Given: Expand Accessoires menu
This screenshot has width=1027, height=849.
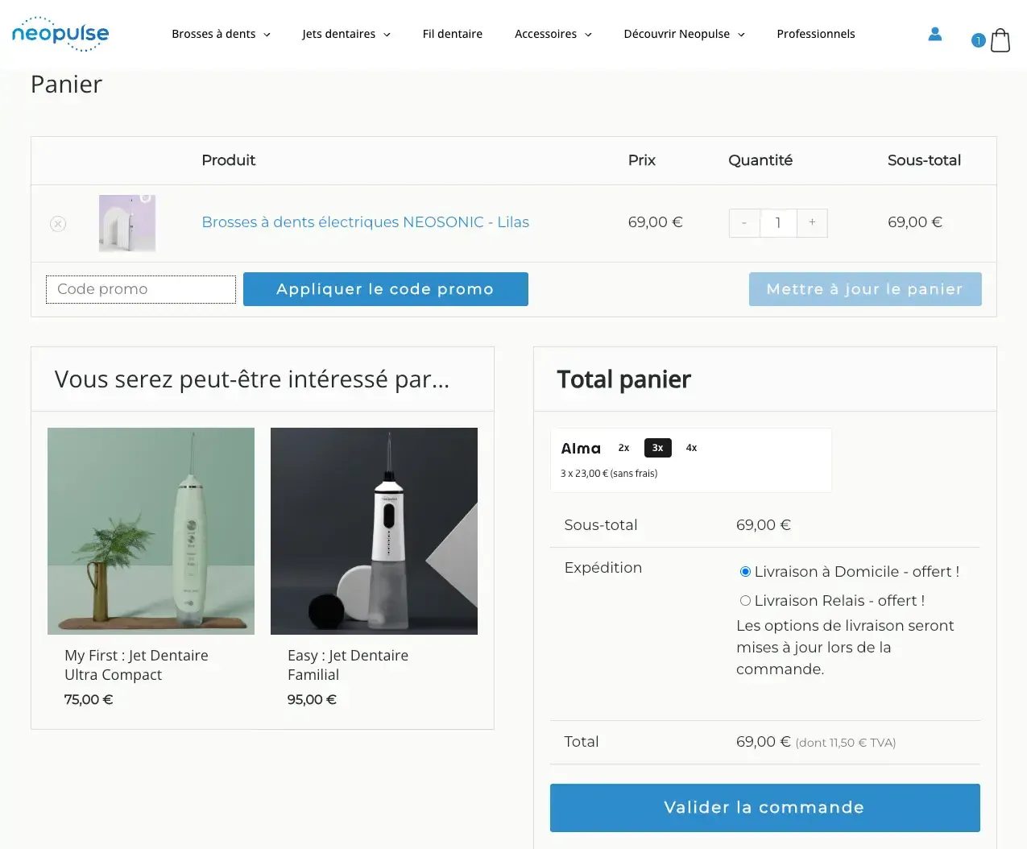Looking at the screenshot, I should click(553, 34).
